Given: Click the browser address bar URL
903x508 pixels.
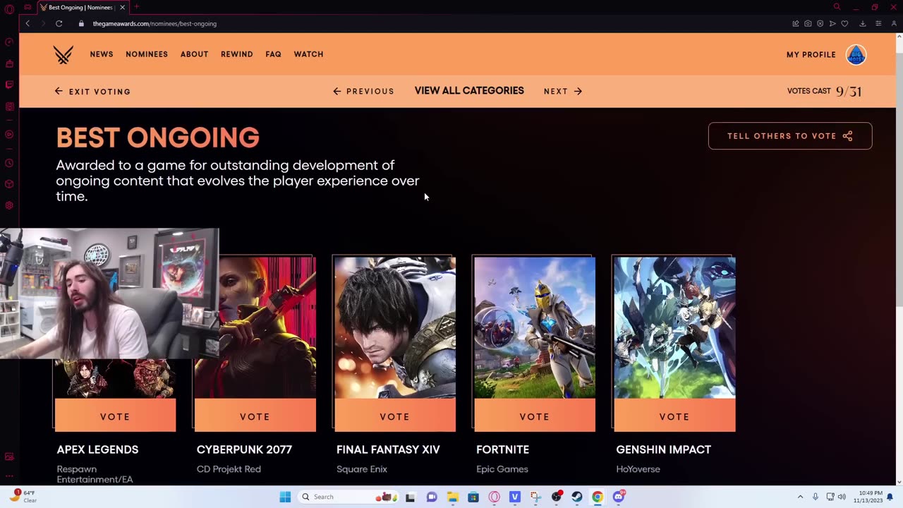Looking at the screenshot, I should click(x=154, y=23).
